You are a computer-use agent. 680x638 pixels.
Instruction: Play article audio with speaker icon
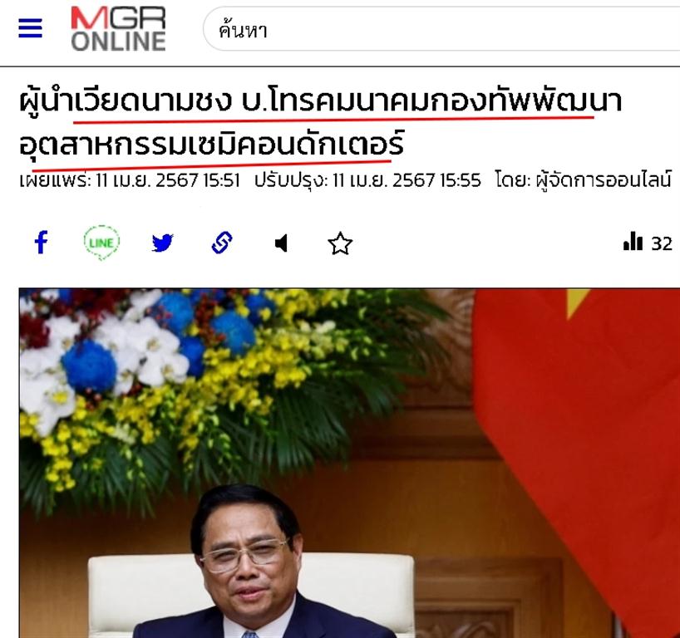(282, 243)
